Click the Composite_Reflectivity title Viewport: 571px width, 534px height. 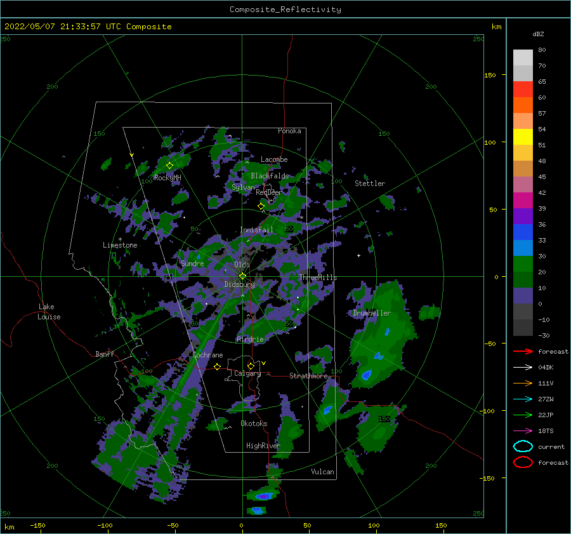pos(285,10)
